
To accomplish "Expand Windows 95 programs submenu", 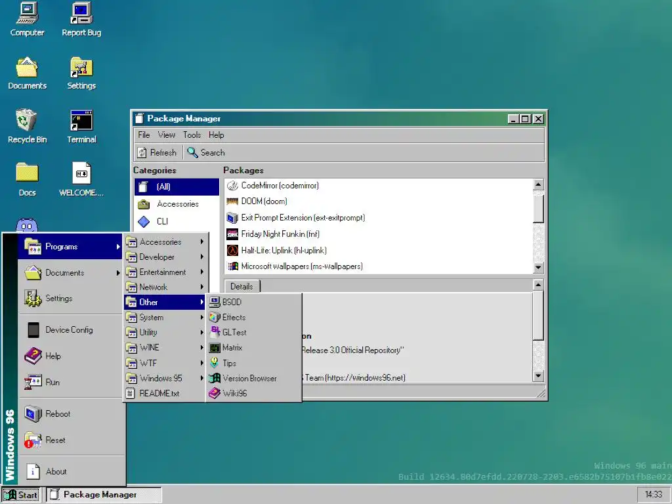I will click(x=165, y=379).
